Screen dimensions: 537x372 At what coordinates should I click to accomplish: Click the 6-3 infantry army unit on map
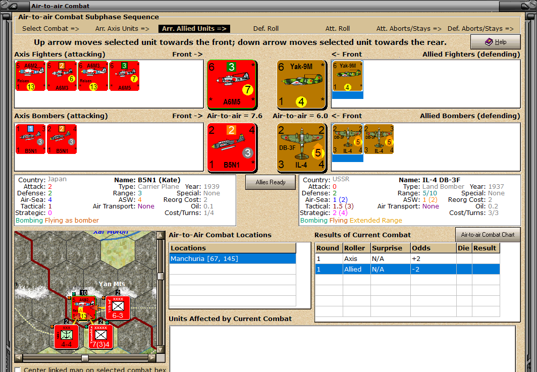click(x=118, y=307)
